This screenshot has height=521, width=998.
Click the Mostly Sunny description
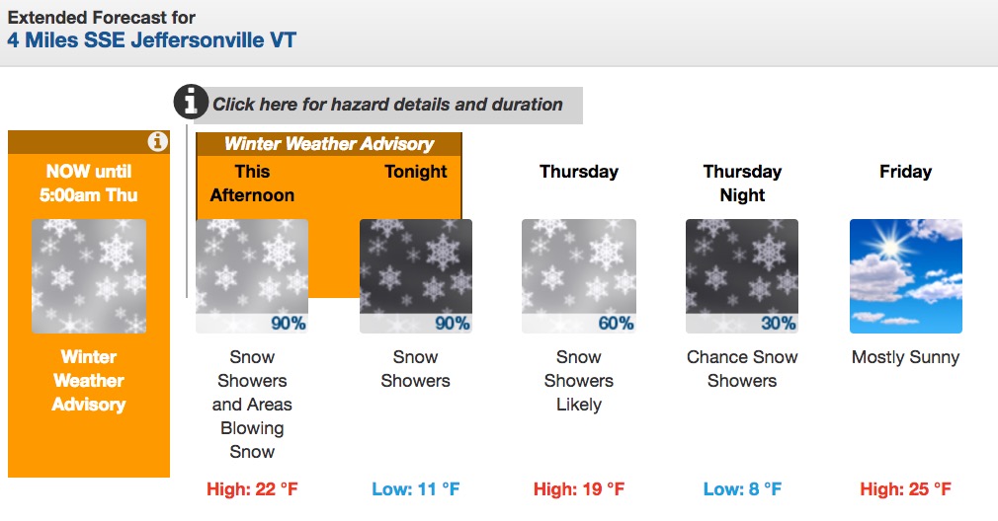point(906,357)
